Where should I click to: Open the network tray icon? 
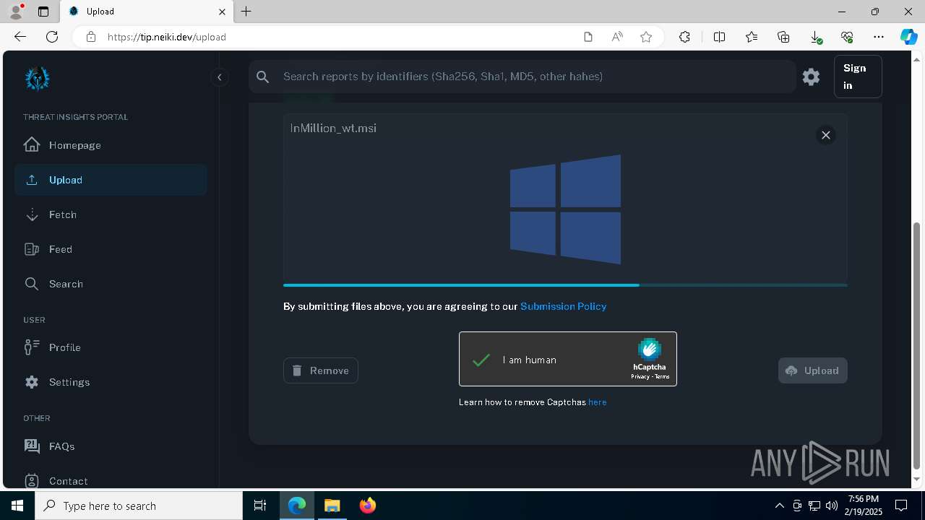click(814, 506)
